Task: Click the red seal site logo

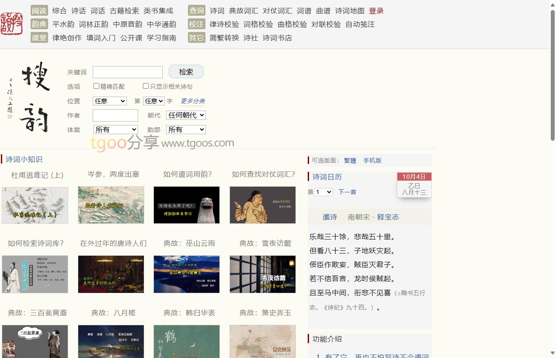Action: (x=12, y=24)
